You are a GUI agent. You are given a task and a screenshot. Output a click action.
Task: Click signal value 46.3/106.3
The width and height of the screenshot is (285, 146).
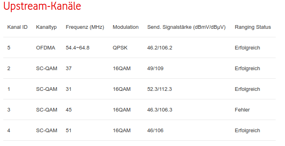click(160, 110)
